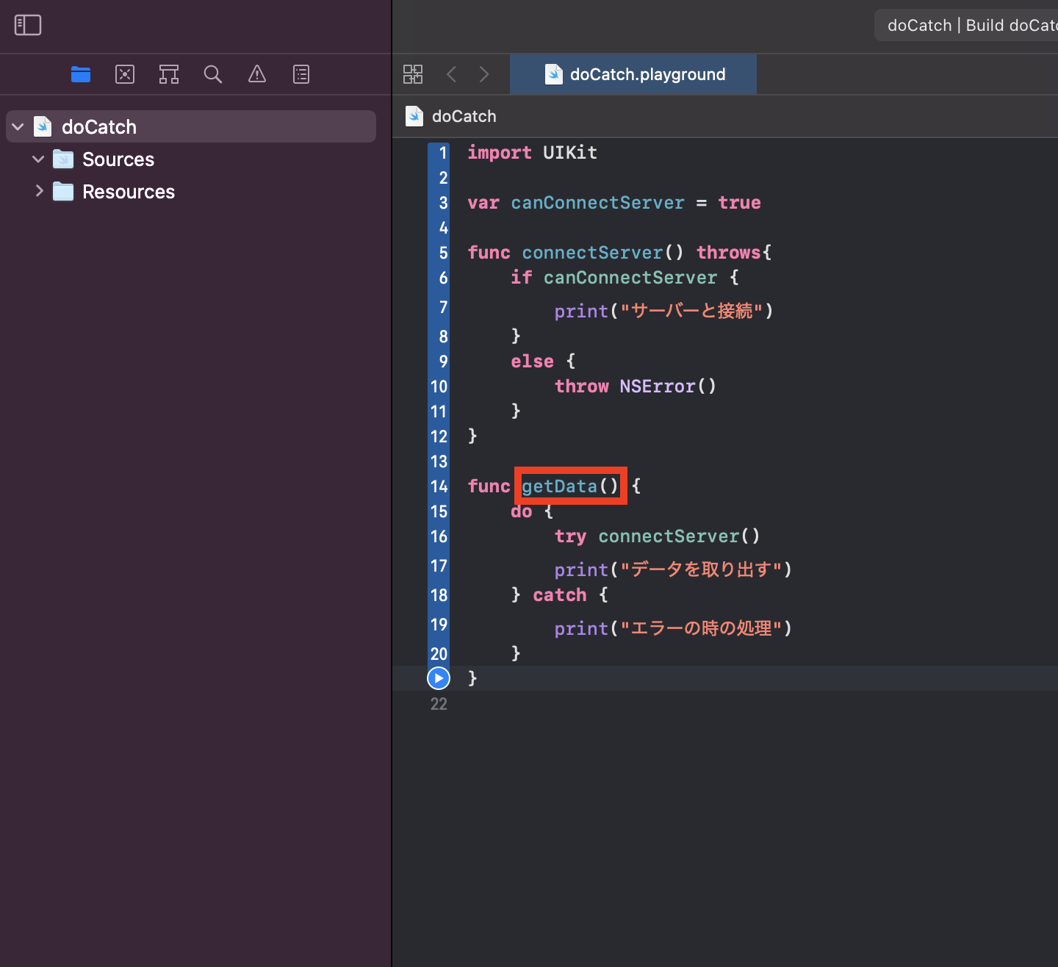Click the "throw" keyword on line 10
Image resolution: width=1058 pixels, height=967 pixels.
click(581, 387)
